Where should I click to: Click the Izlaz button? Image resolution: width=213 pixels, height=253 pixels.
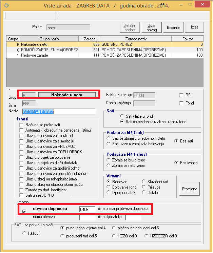pos(194,27)
